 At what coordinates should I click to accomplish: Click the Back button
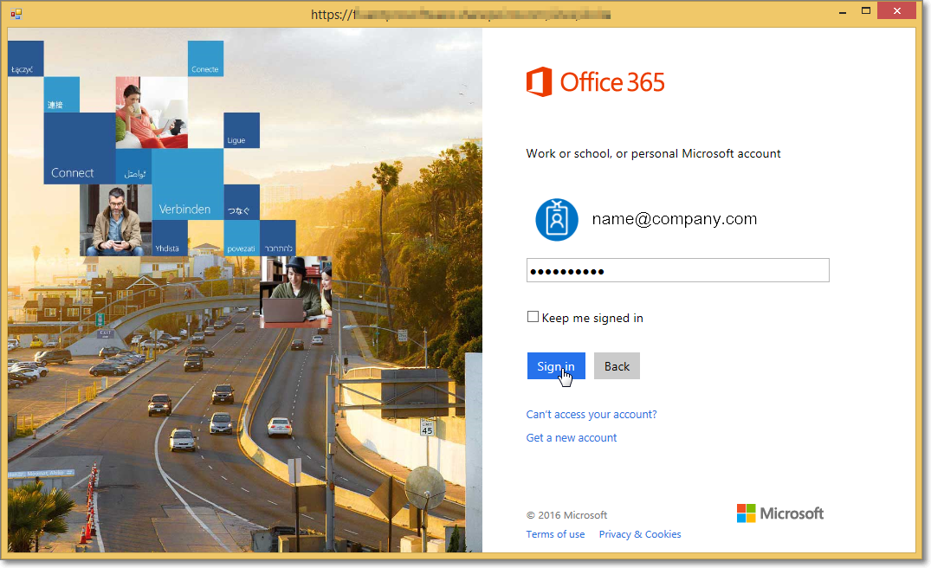click(617, 365)
